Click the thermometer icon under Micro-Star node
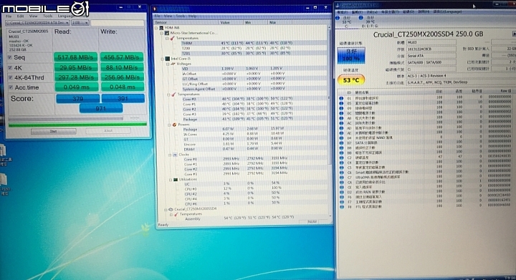516x280 pixels. tap(172, 38)
